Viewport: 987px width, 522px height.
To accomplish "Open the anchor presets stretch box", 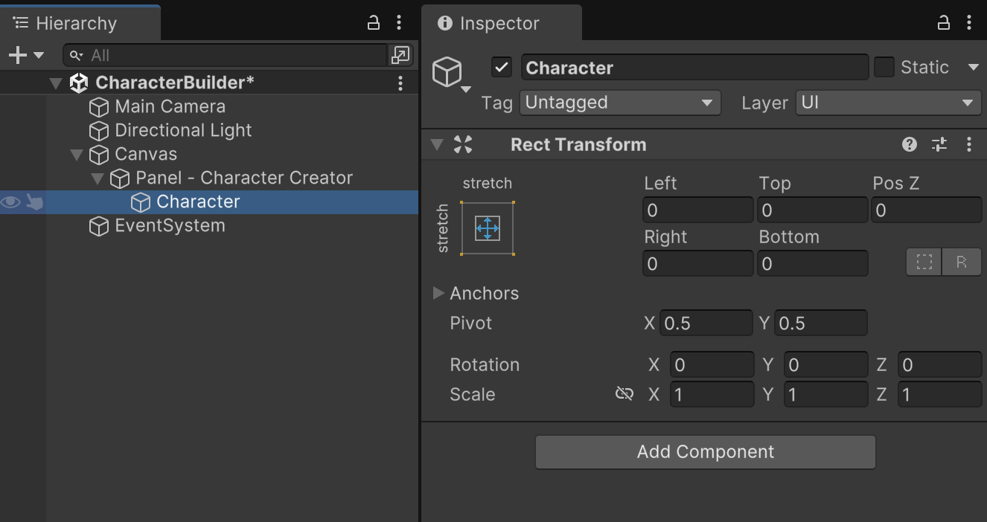I will [x=488, y=228].
